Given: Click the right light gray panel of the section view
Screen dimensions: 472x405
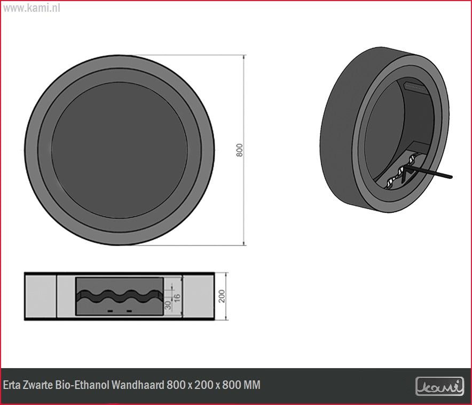Looking at the screenshot, I should pos(198,296).
